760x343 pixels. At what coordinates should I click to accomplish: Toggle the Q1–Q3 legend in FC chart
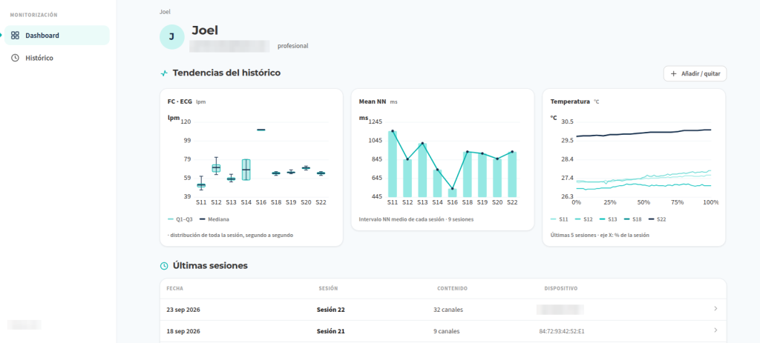(x=180, y=219)
